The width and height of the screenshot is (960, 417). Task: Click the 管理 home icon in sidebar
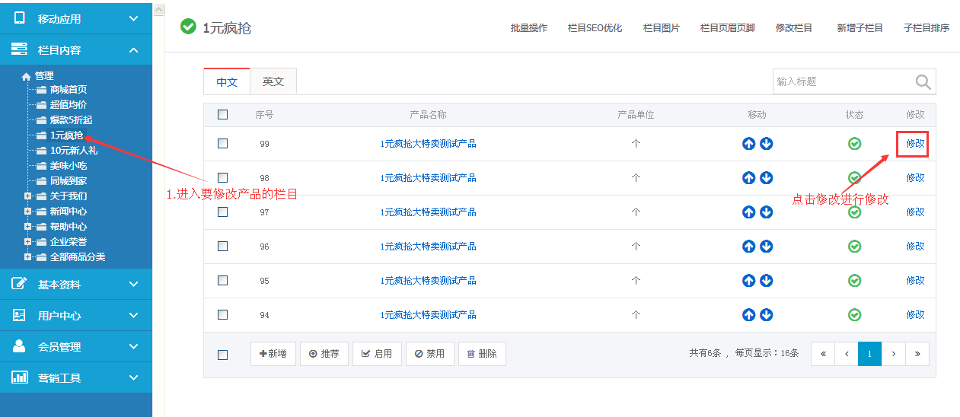click(27, 76)
